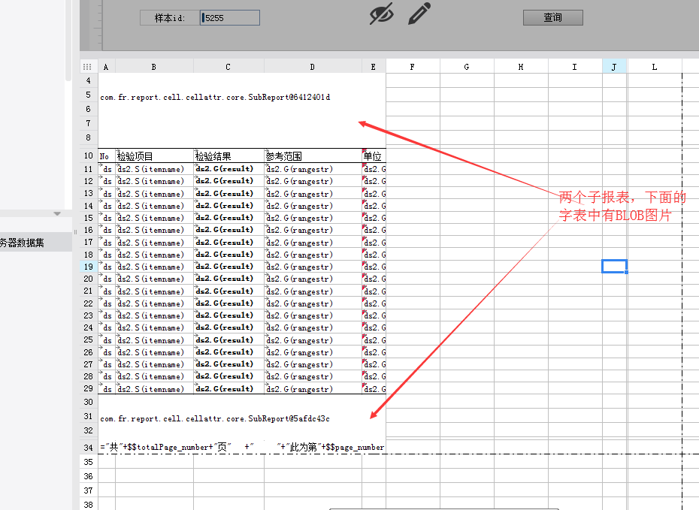Select row 34 header
699x510 pixels.
[88, 447]
